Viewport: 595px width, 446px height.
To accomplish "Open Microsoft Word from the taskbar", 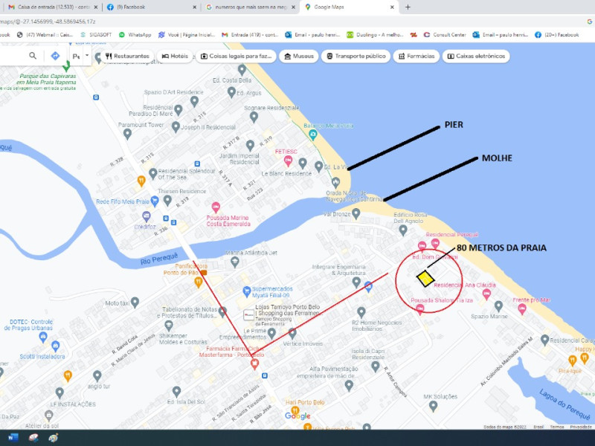I will tap(13, 437).
